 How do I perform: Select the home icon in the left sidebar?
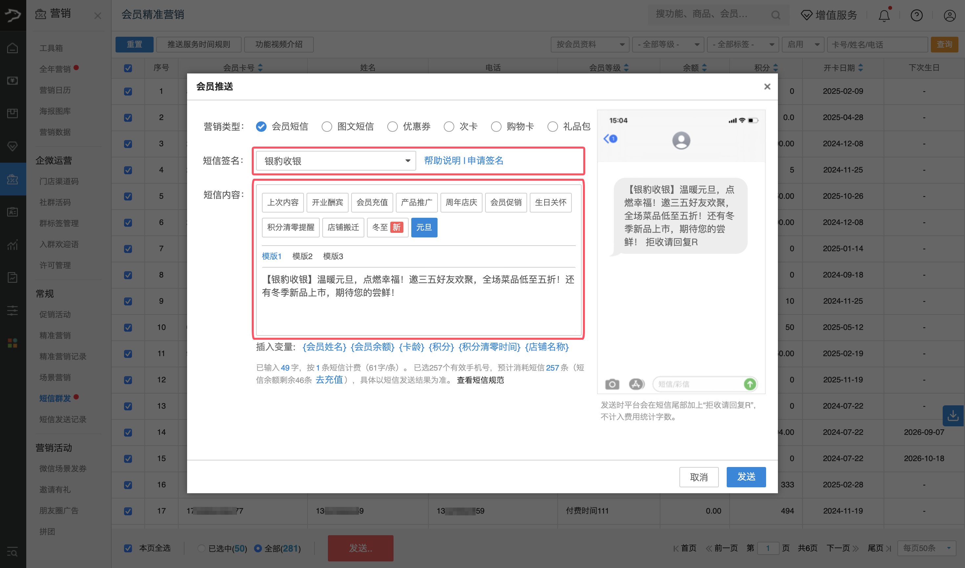13,48
